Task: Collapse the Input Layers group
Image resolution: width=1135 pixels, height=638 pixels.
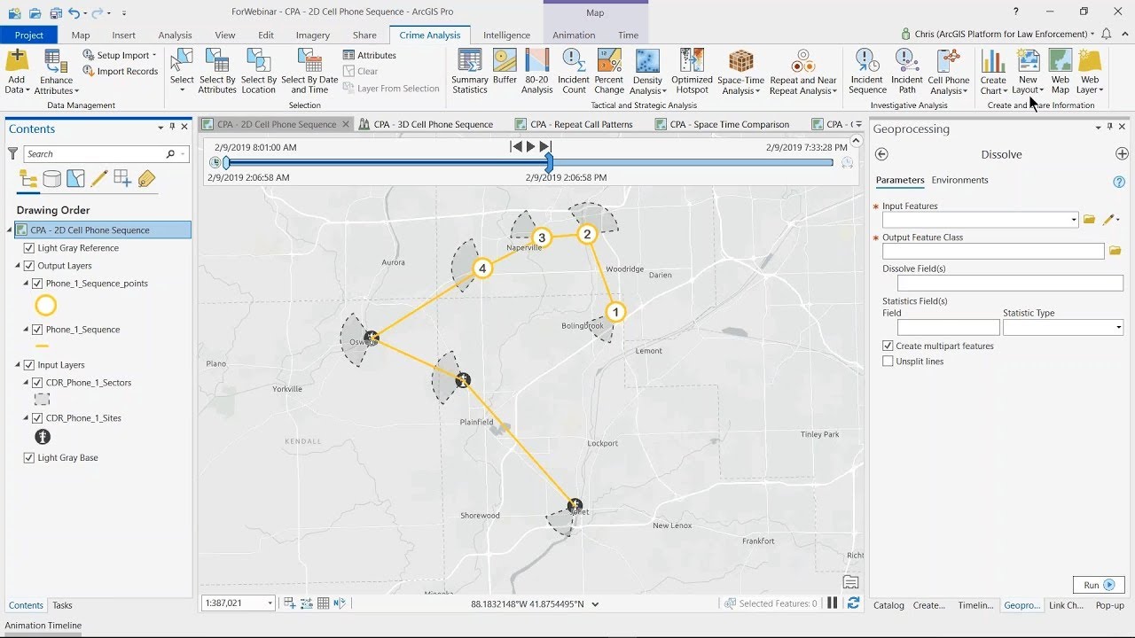Action: (x=18, y=365)
